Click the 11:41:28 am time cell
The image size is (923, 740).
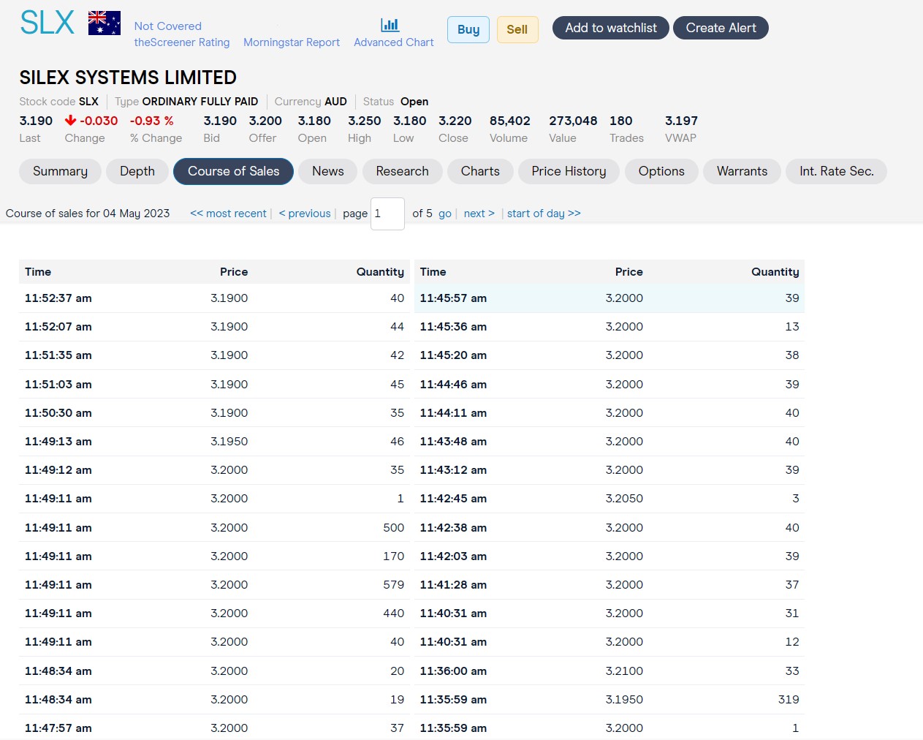[453, 585]
